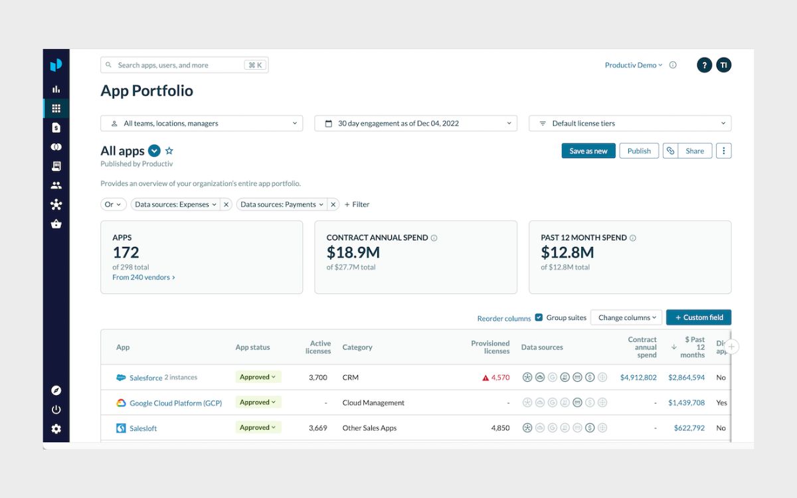The width and height of the screenshot is (797, 498).
Task: Follow the From 240 vendors link
Action: 143,277
